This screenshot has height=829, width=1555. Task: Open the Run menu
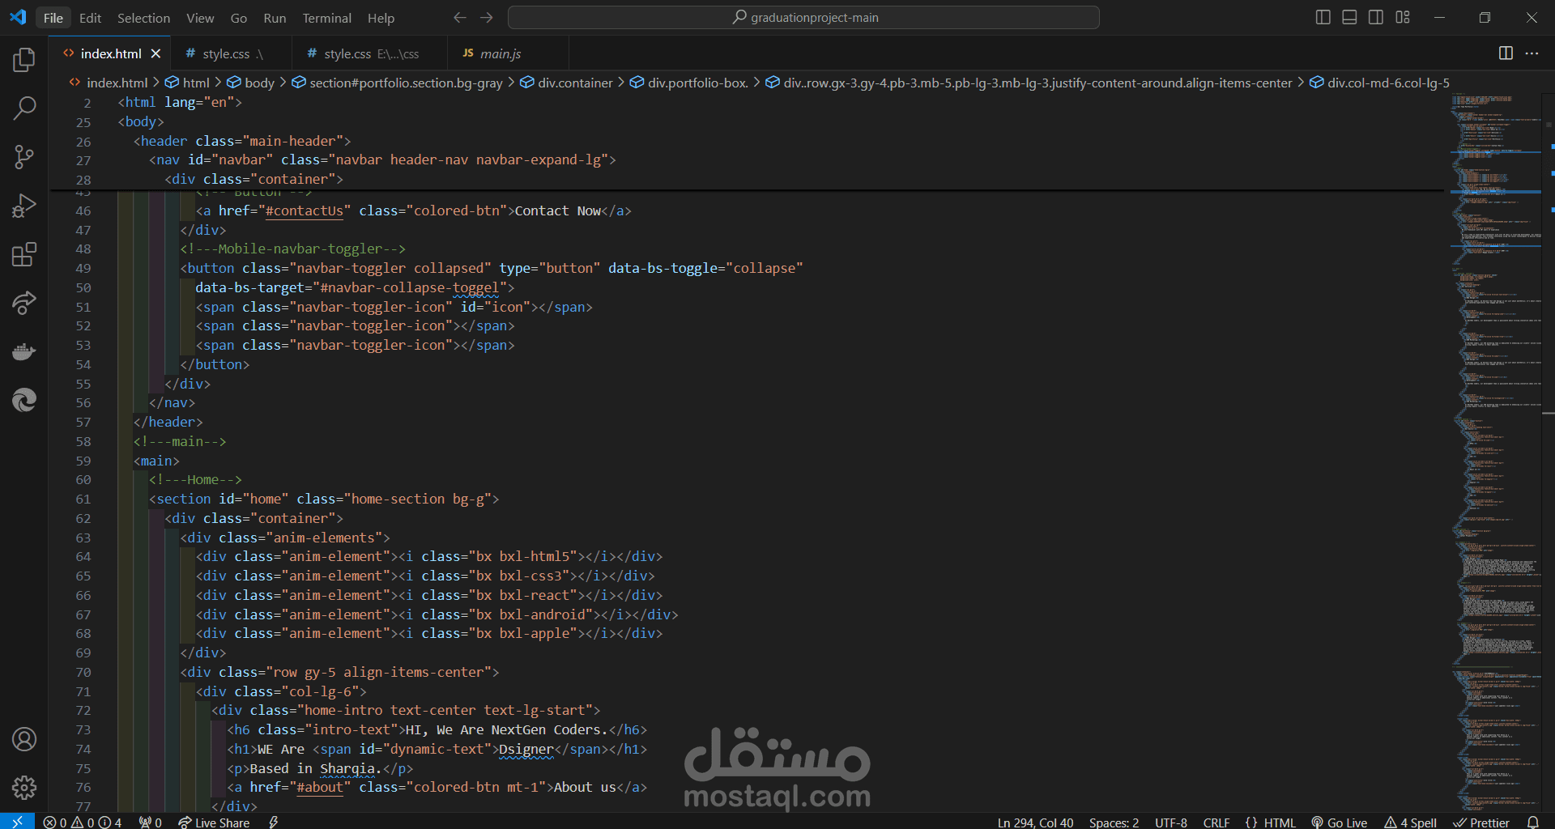275,18
